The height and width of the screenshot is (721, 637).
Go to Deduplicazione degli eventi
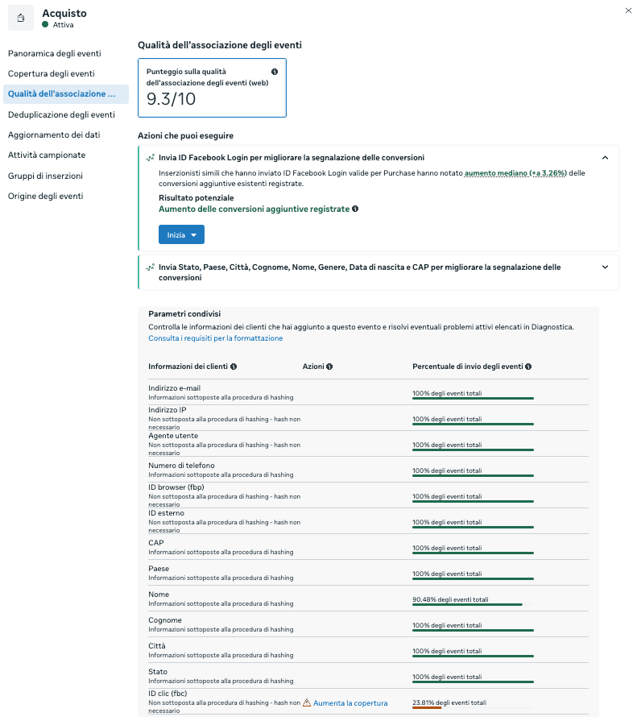point(61,114)
